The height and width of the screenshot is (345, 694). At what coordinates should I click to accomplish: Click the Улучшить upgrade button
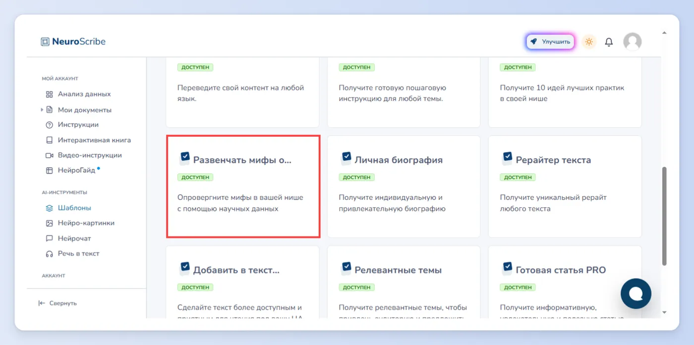pos(550,42)
